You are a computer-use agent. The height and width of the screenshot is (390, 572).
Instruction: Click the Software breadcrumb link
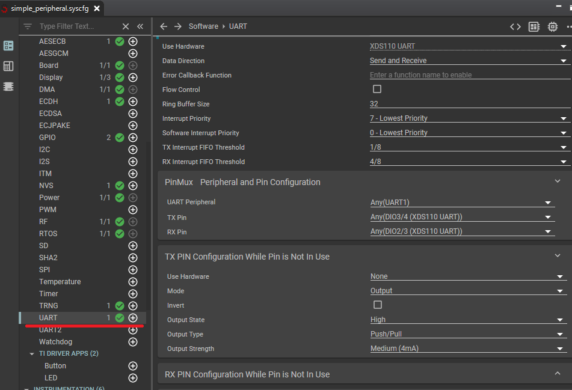point(203,26)
